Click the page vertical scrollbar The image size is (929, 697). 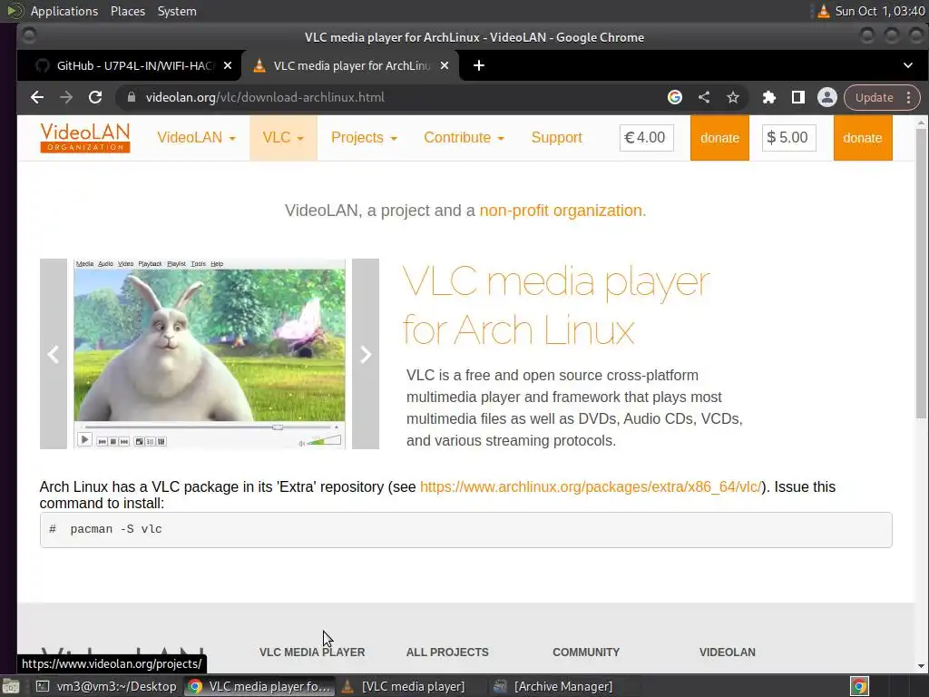[922, 272]
